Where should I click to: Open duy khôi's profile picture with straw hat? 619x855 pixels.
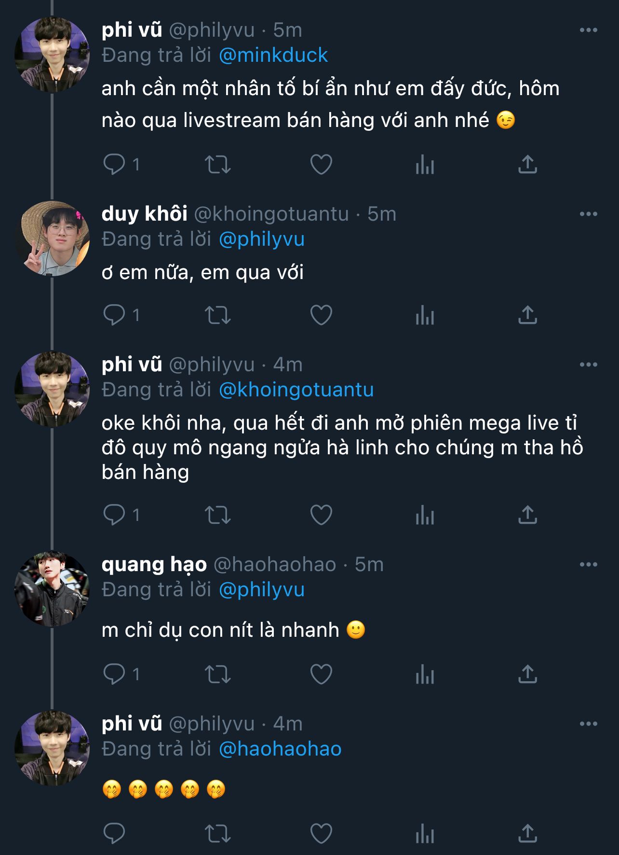(x=52, y=239)
